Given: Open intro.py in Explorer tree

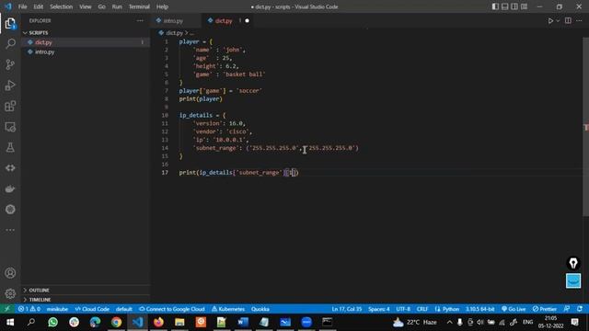Looking at the screenshot, I should pos(86,51).
